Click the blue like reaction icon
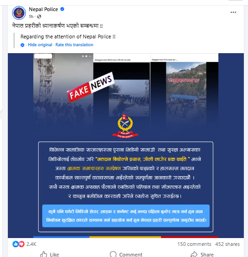The image size is (248, 257). 16,244
